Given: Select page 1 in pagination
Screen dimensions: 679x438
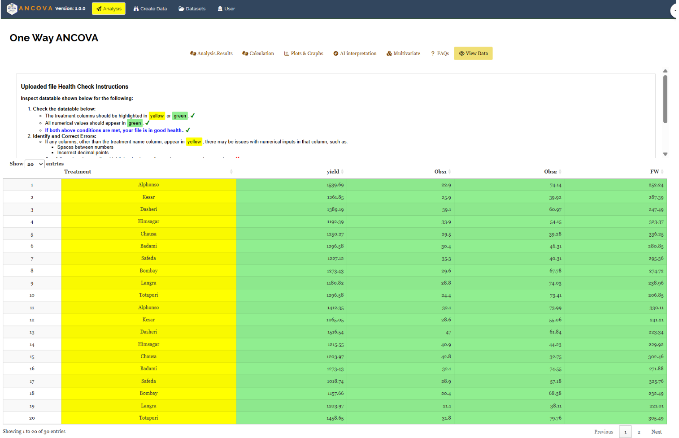Looking at the screenshot, I should click(625, 432).
